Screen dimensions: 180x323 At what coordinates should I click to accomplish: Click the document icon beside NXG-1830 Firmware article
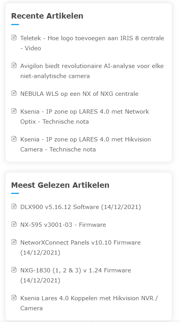tap(14, 270)
